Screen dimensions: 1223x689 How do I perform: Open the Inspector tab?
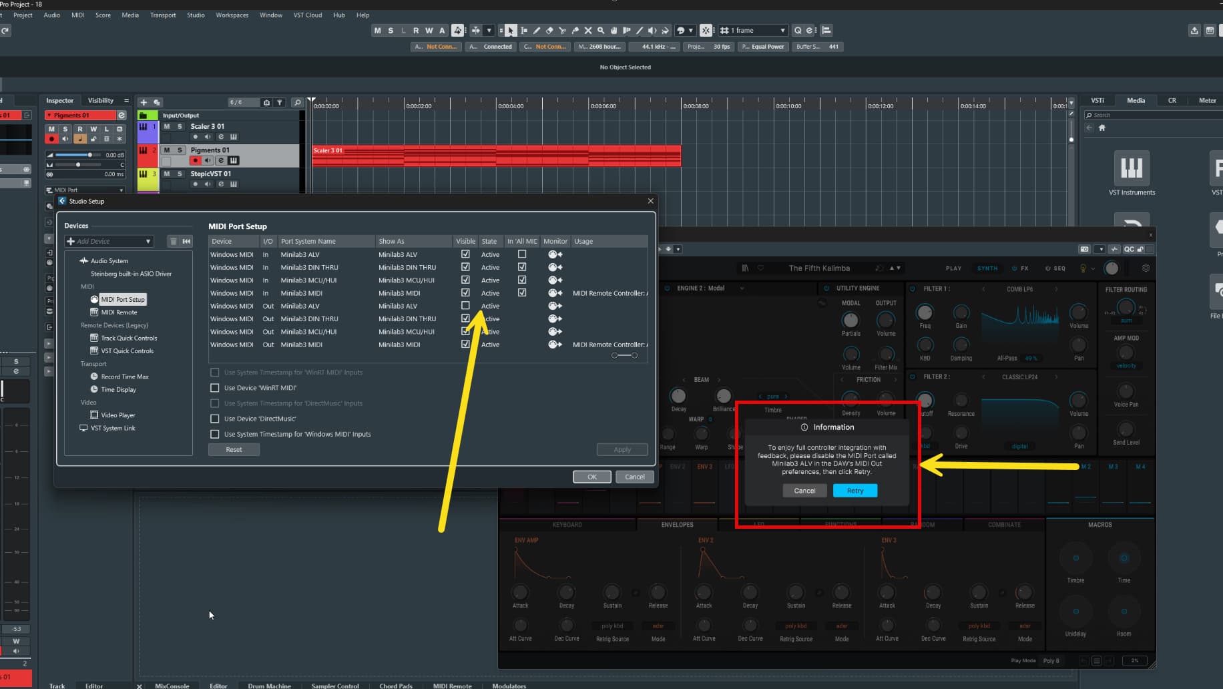[59, 101]
